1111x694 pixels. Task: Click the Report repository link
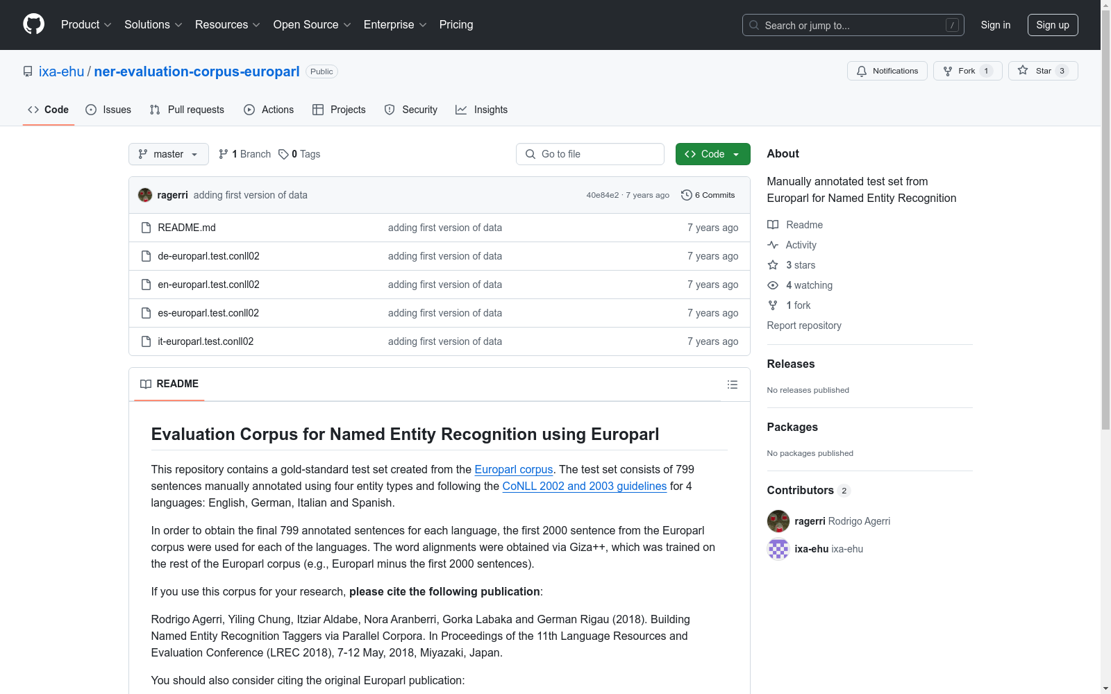(804, 325)
